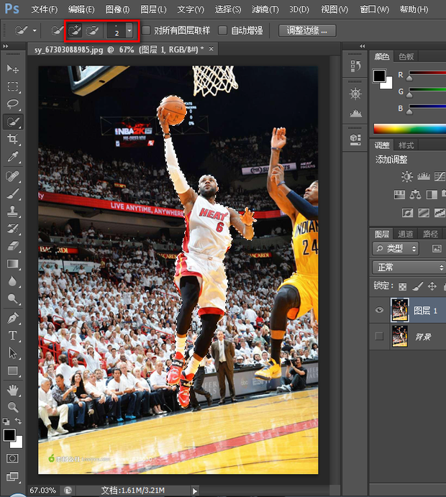
Task: Open the 文件(F) menu
Action: (x=45, y=9)
